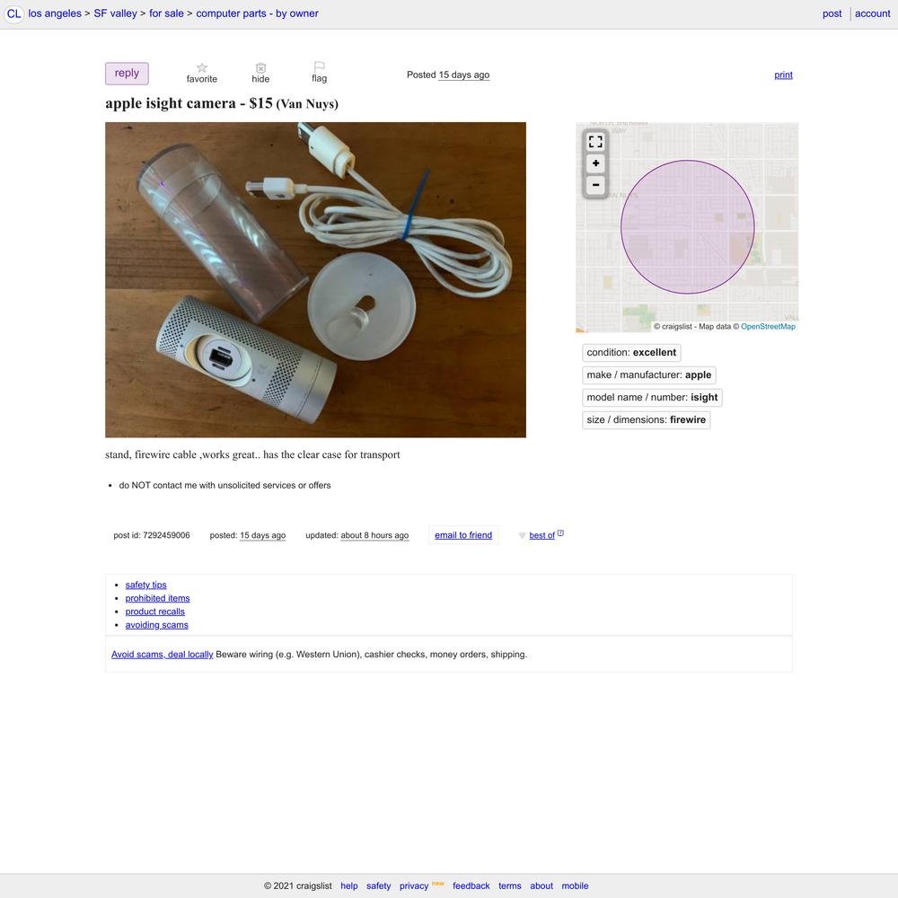Click the heart icon beside best of
The height and width of the screenshot is (898, 898).
522,535
